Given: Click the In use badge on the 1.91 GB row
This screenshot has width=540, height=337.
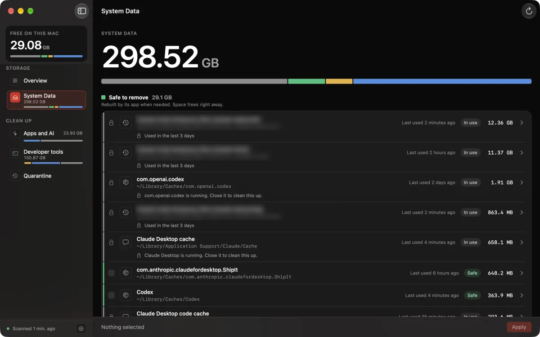Looking at the screenshot, I should click(x=470, y=182).
